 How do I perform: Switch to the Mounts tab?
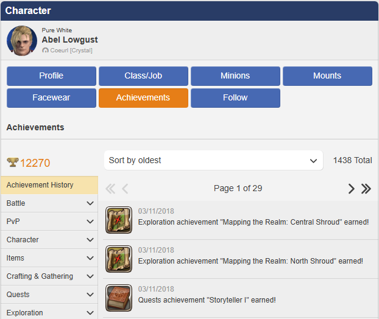click(x=328, y=76)
